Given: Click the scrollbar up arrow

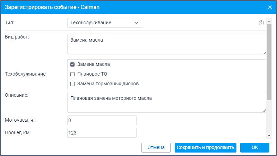Looking at the screenshot, I should (x=269, y=21).
